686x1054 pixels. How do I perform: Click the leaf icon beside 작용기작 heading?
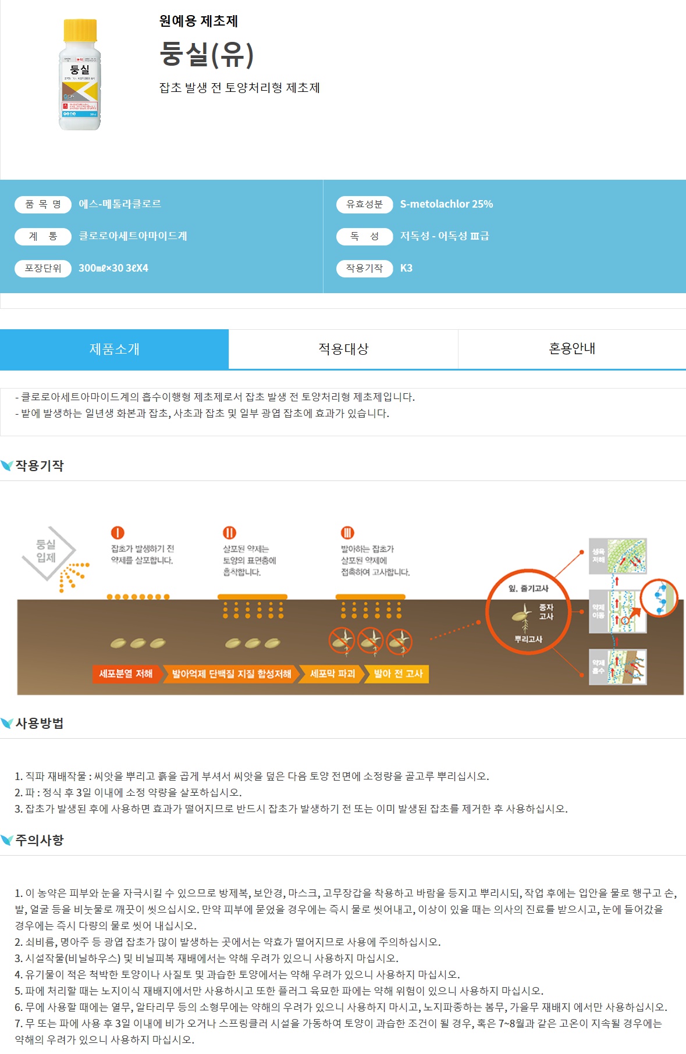pos(7,465)
